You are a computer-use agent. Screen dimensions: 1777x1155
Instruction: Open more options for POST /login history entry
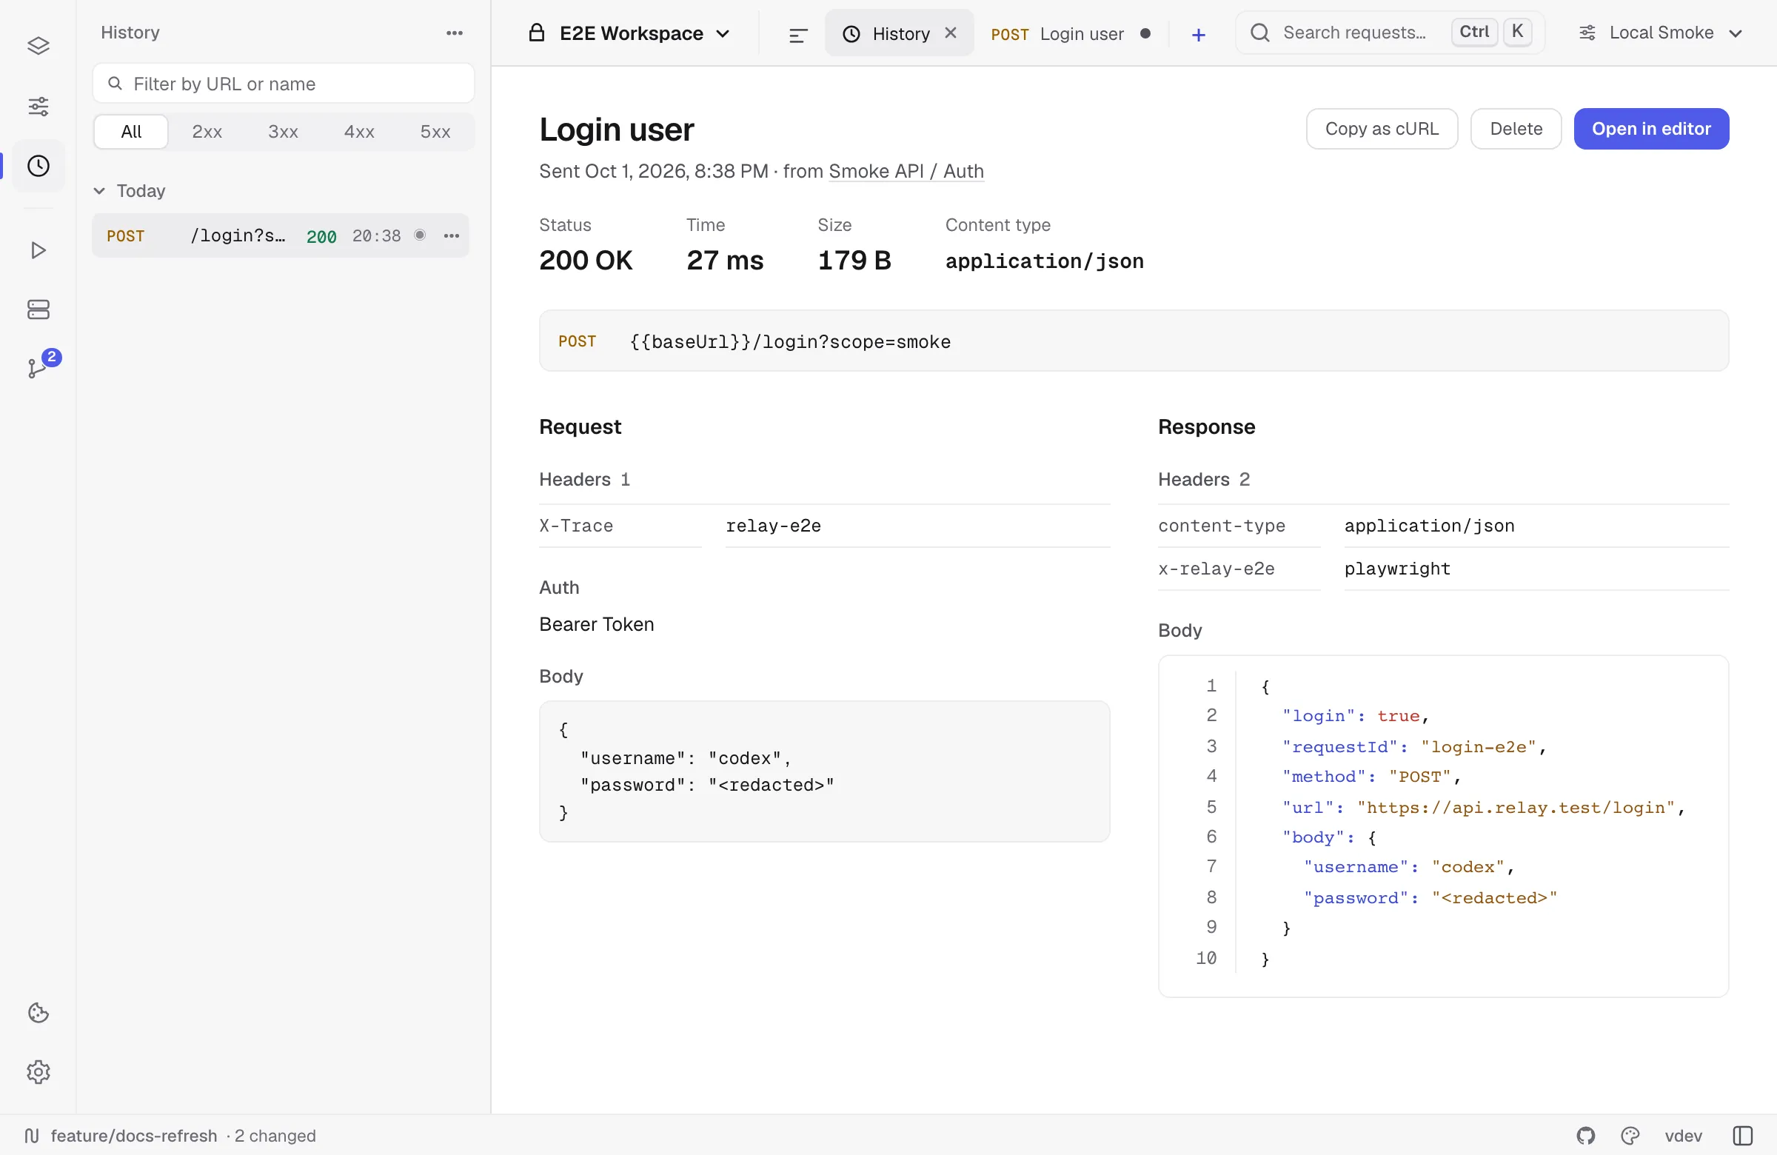(x=452, y=236)
